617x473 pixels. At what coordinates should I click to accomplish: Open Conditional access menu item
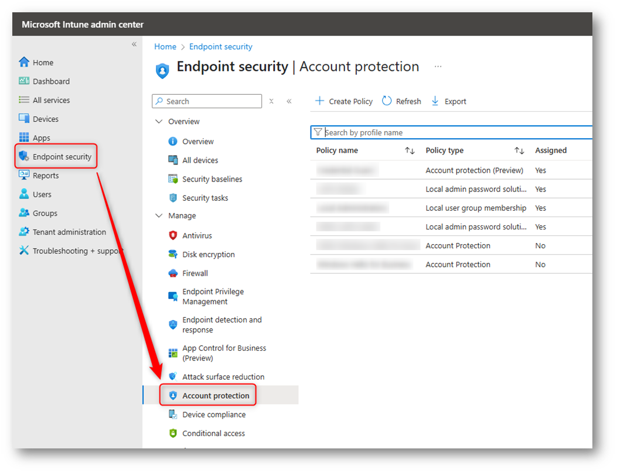tap(214, 433)
